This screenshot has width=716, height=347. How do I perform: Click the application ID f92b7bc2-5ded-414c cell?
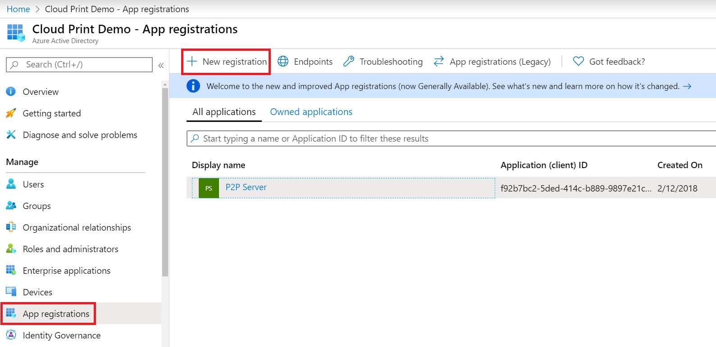[x=576, y=188]
